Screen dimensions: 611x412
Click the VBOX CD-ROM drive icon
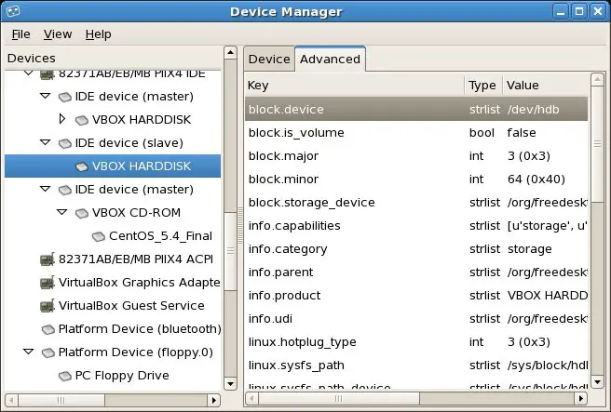tap(82, 213)
